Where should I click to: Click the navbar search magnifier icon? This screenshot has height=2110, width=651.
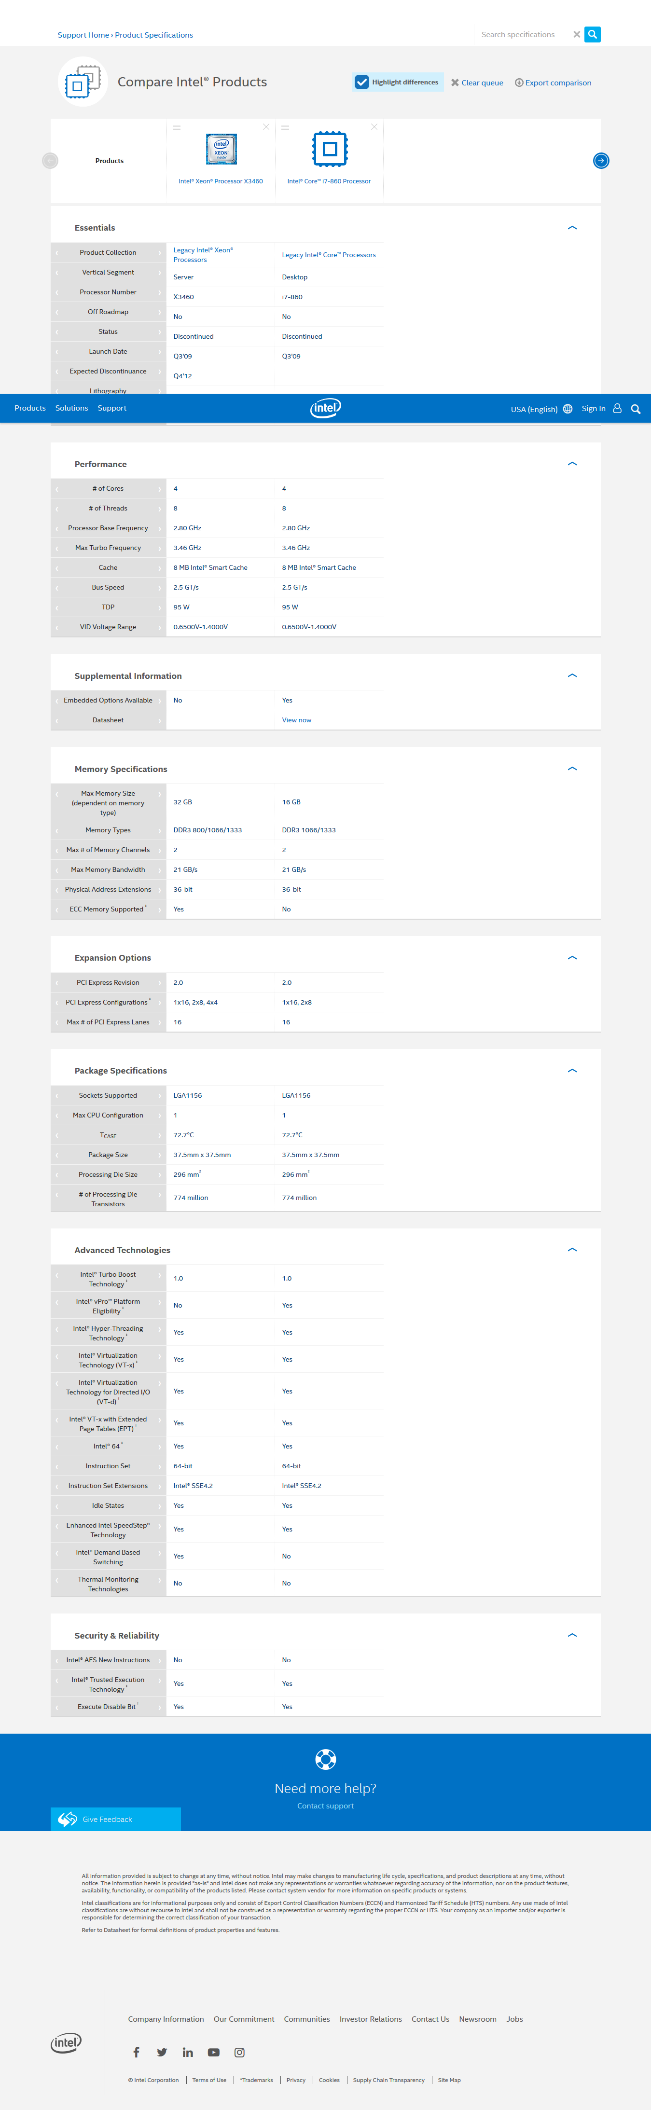pyautogui.click(x=636, y=409)
